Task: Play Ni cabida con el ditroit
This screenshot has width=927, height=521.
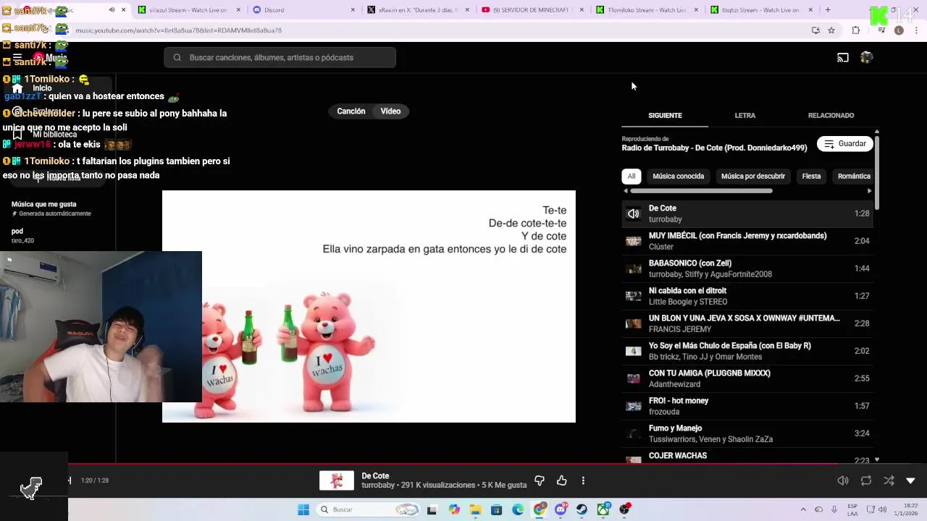Action: click(747, 296)
